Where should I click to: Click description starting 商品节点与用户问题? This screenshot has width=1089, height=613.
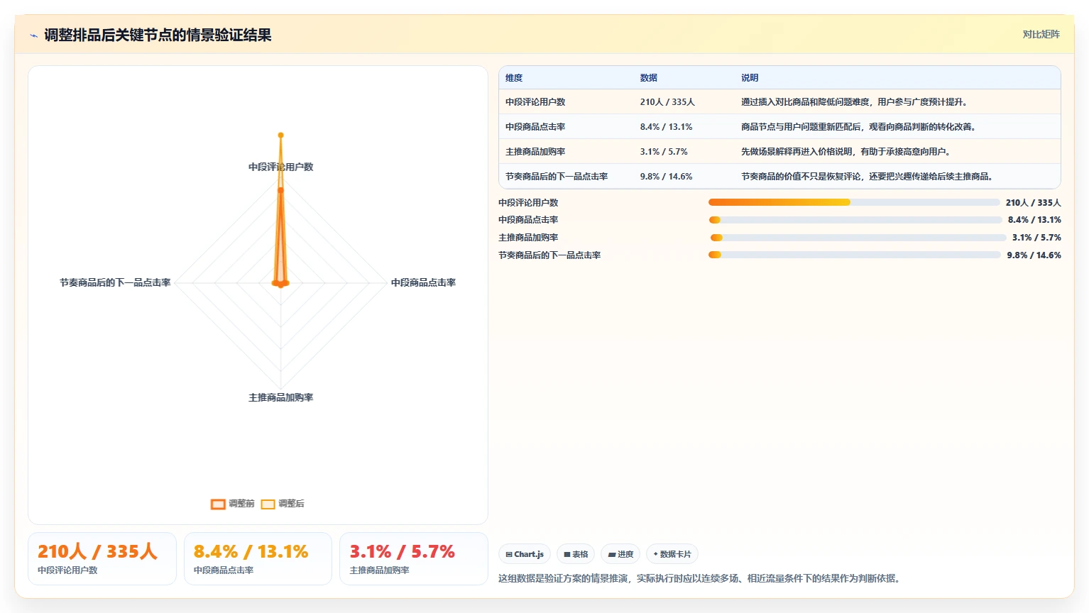(x=859, y=127)
